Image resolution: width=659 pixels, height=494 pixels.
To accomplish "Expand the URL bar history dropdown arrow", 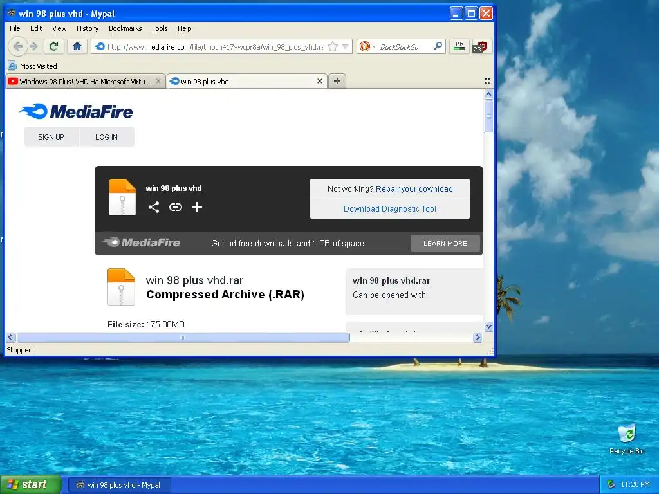I will click(x=345, y=46).
